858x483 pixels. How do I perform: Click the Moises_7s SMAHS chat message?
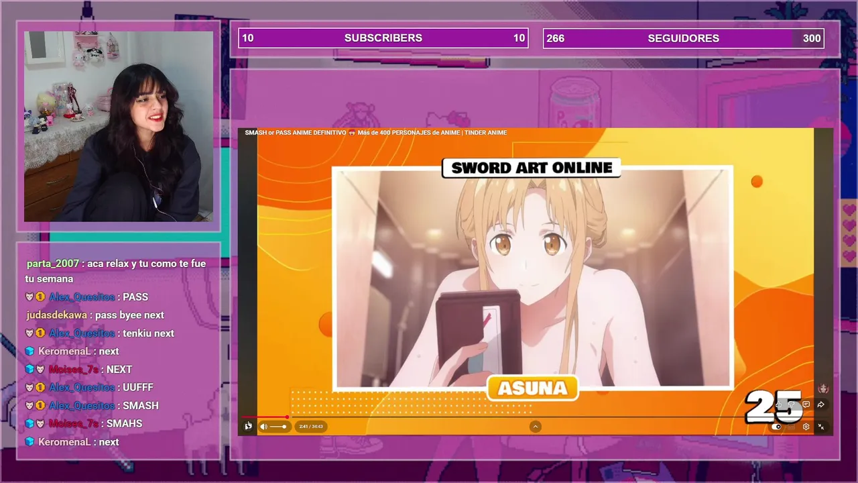pos(84,424)
